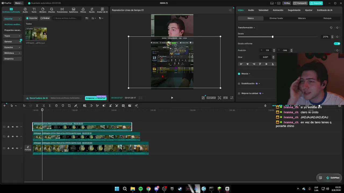344x193 pixels.
Task: Enable the Estabilización checkbox
Action: 239,84
